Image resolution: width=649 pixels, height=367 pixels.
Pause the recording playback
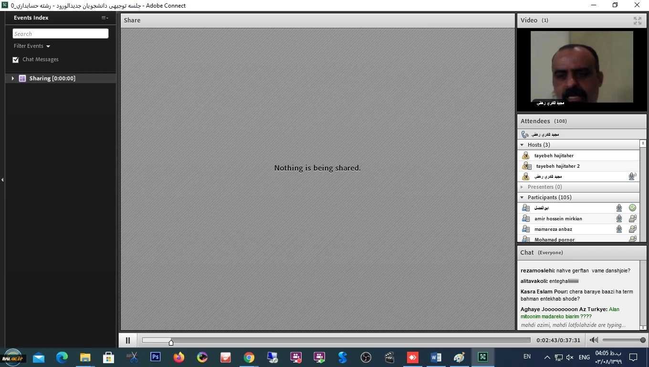coord(128,340)
